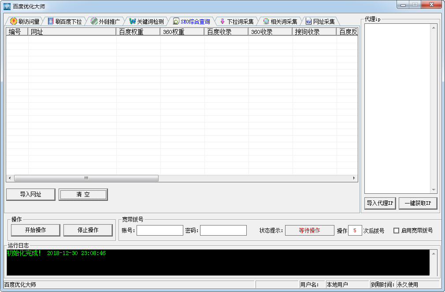Click the 清 空 button
This screenshot has height=292, width=445.
click(83, 194)
